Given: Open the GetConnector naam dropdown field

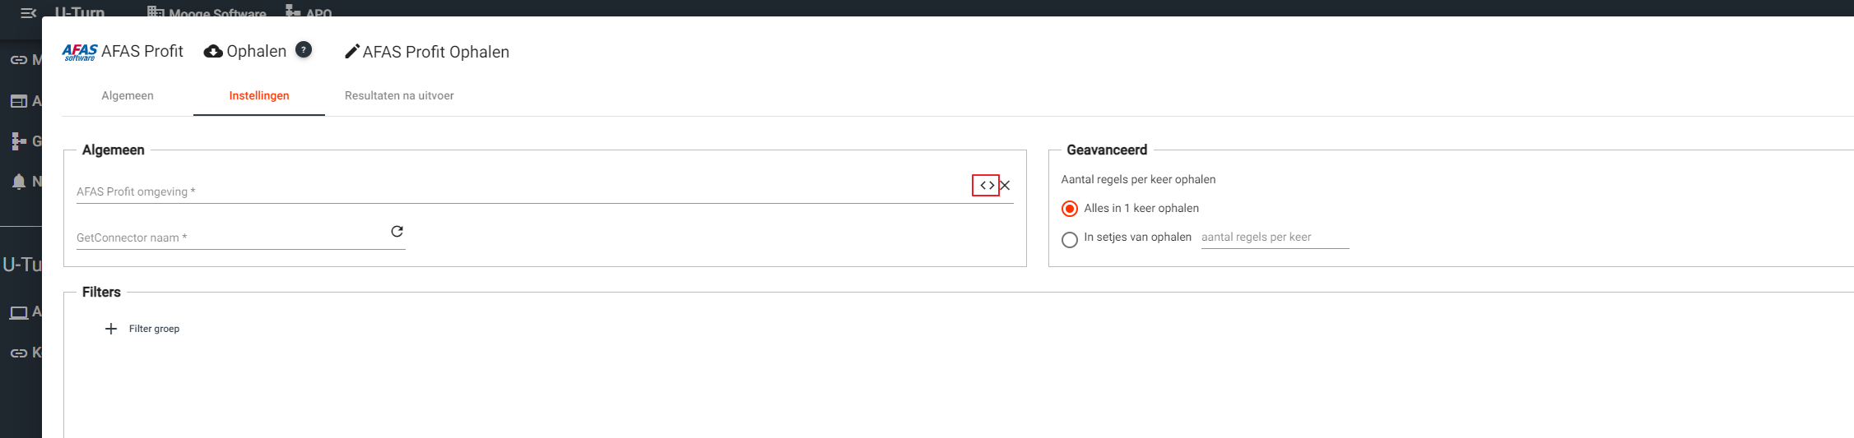Looking at the screenshot, I should click(230, 237).
